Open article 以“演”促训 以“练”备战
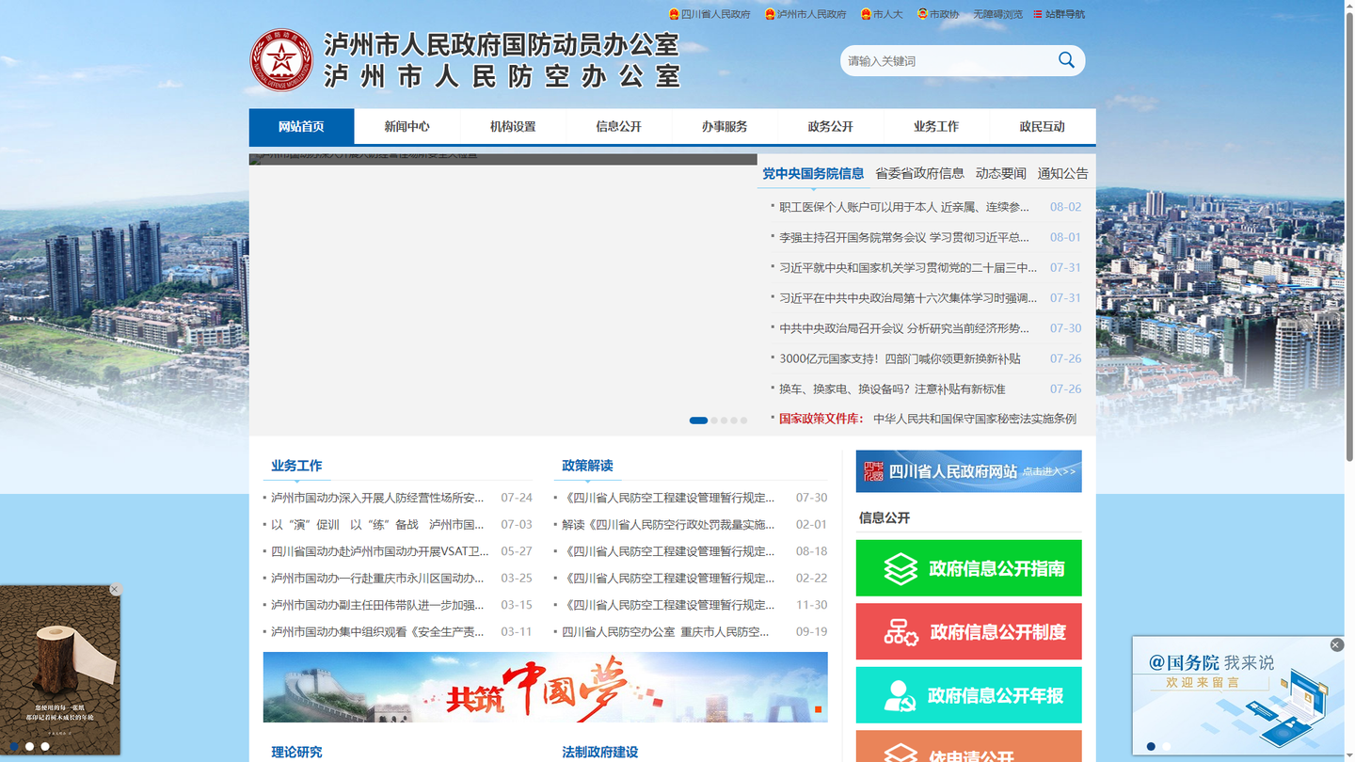The image size is (1355, 762). pos(377,524)
